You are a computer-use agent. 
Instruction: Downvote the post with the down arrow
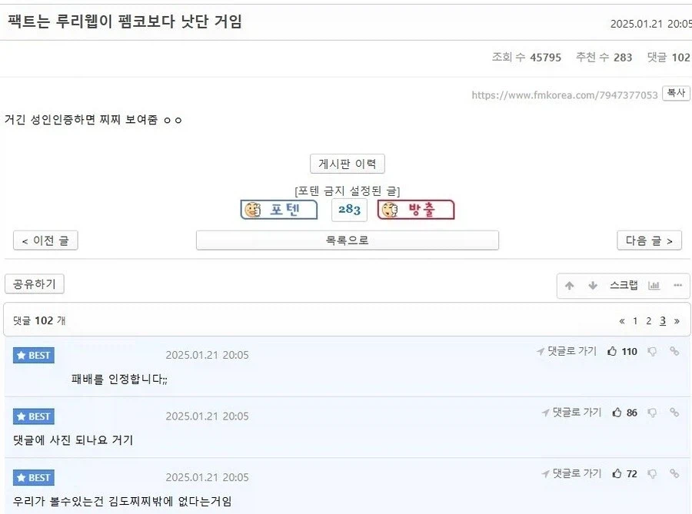coord(592,285)
